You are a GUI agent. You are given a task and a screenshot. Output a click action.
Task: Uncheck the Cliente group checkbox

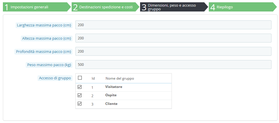coord(80,104)
